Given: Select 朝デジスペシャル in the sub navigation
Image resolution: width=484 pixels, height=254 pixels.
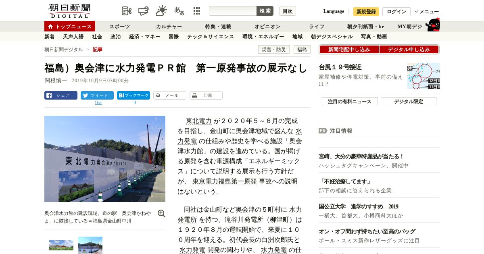Looking at the screenshot, I should 332,37.
